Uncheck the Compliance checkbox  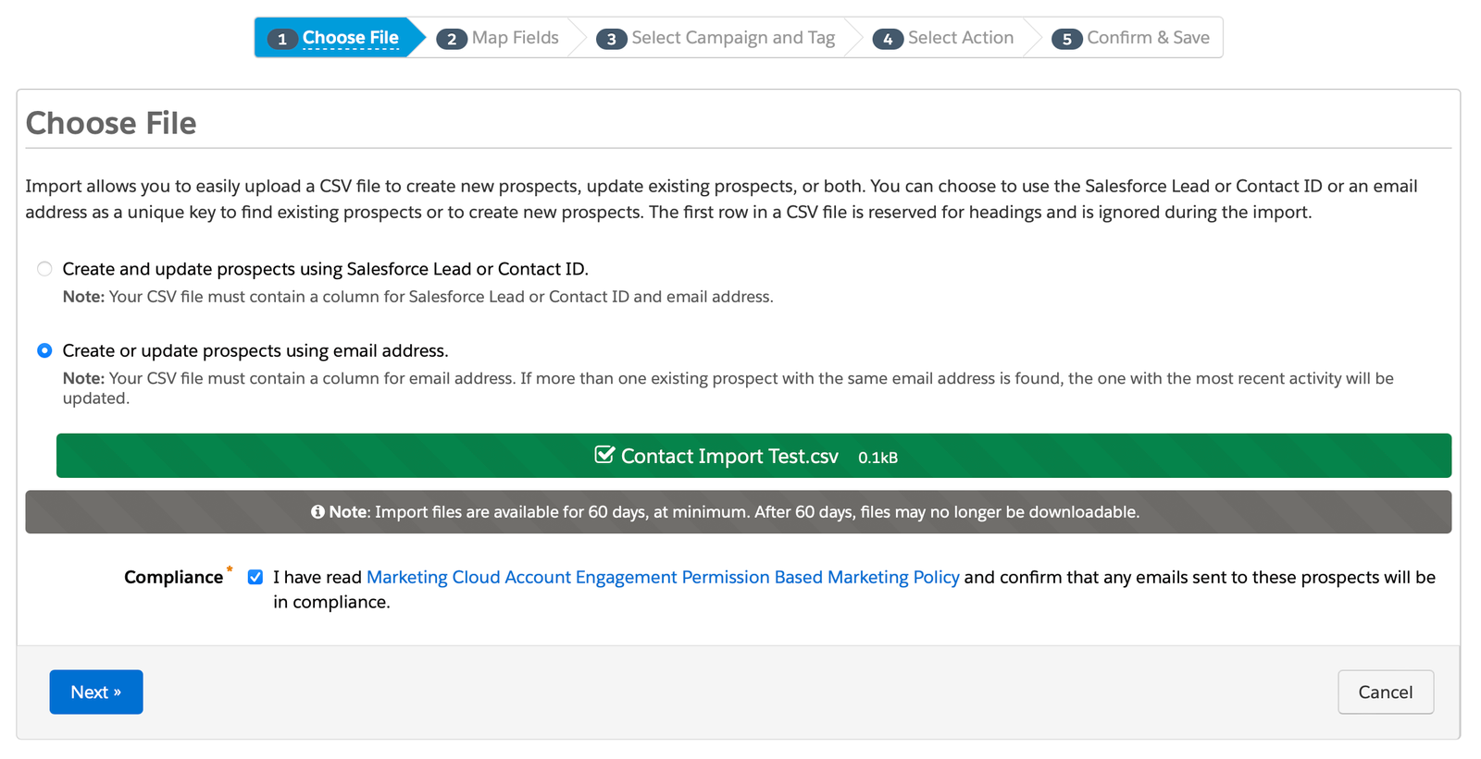[x=255, y=578]
